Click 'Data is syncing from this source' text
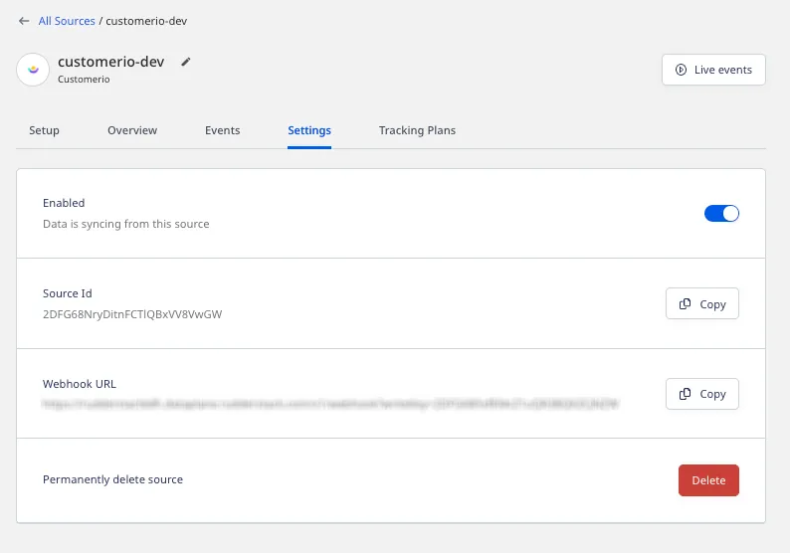 [126, 224]
